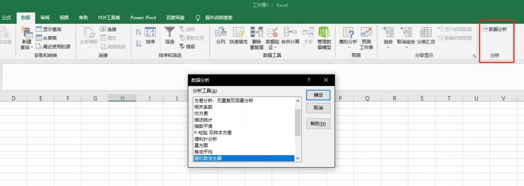Screen dimensions: 524x186
Task: Click 显示查询 (Show Queries) in the ribbon
Action: (49, 30)
